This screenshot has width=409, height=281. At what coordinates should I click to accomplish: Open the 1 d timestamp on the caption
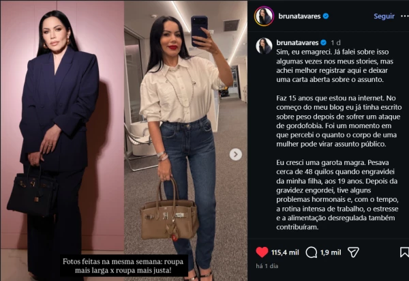(335, 42)
